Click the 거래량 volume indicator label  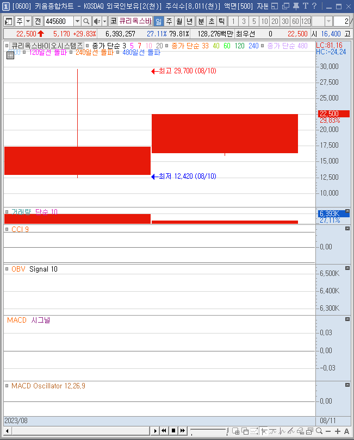(21, 212)
